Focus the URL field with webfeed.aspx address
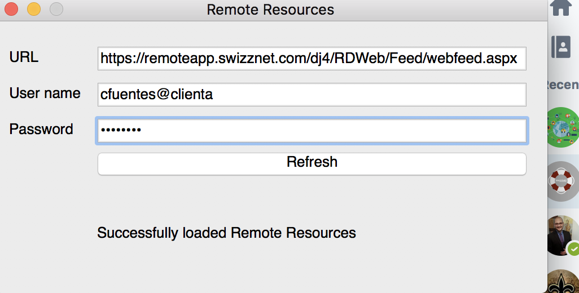 click(312, 59)
